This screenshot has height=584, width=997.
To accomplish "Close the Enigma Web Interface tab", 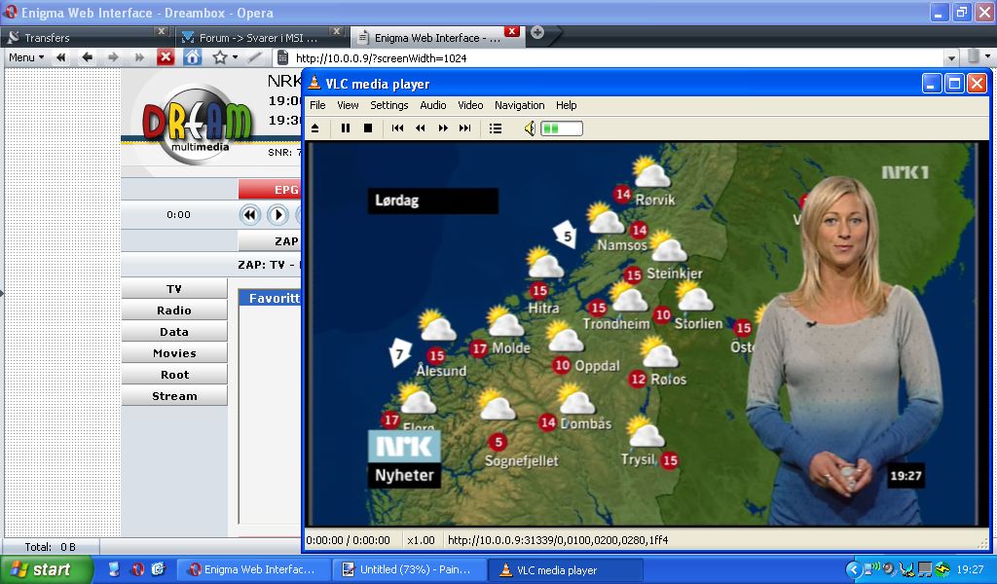I will [x=512, y=31].
